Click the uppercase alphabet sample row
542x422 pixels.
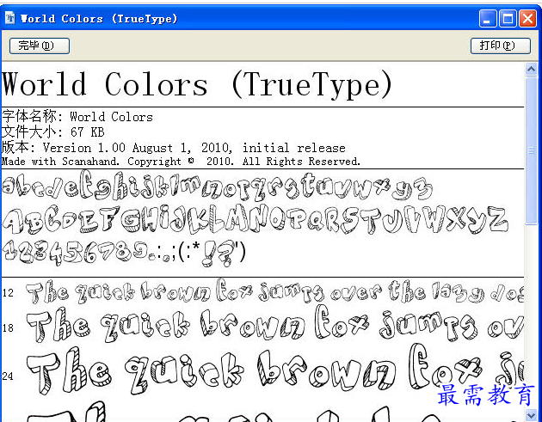[256, 218]
